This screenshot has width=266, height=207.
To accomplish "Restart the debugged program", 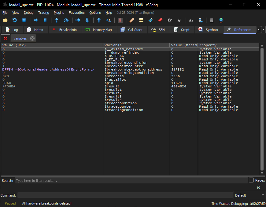I will 15,20.
